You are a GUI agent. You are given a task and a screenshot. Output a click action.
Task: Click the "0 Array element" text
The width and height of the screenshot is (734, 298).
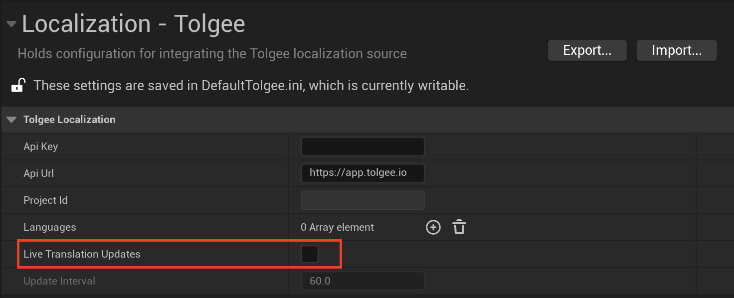click(337, 227)
